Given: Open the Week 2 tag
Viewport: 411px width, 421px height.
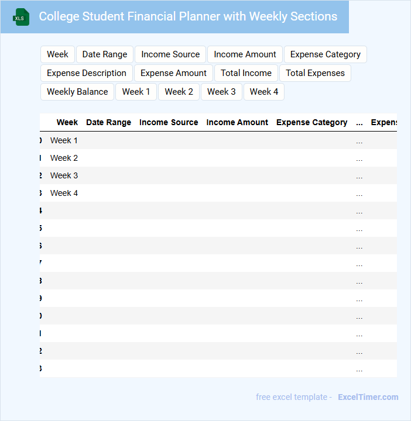Looking at the screenshot, I should 179,92.
